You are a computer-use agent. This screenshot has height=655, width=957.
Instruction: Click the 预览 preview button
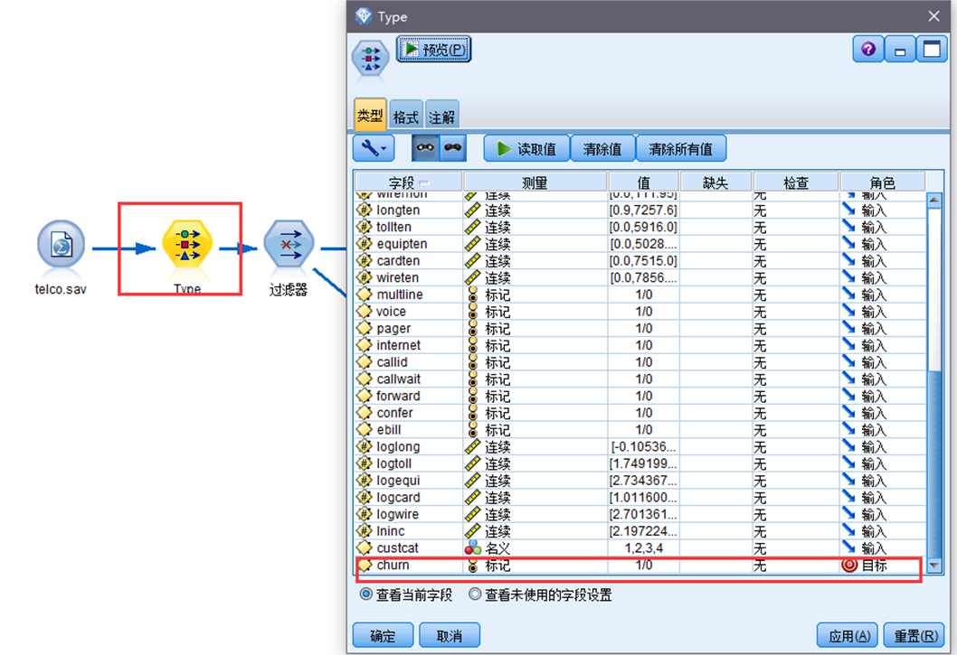pos(434,49)
